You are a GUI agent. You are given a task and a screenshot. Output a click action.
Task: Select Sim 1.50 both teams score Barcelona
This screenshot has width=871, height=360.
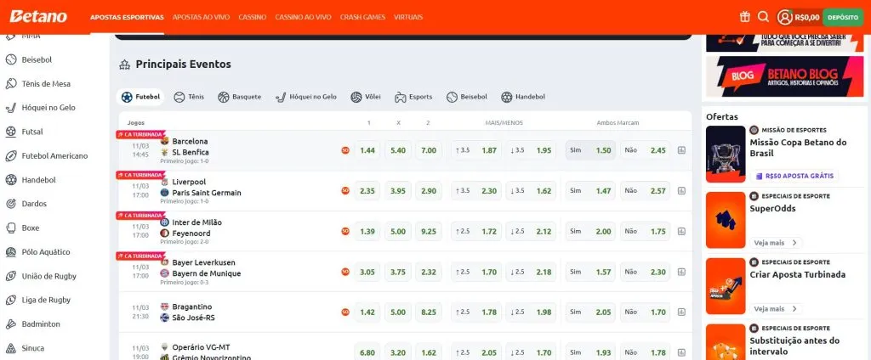(590, 150)
